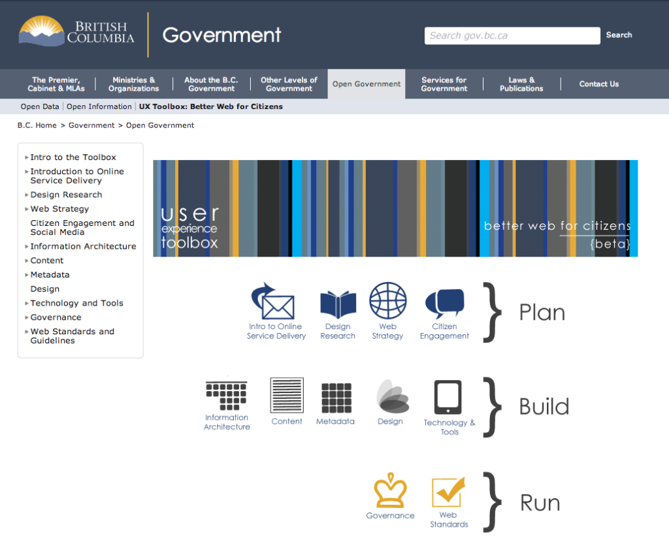Image resolution: width=669 pixels, height=557 pixels.
Task: Open the Information Architecture grid icon
Action: [x=226, y=396]
